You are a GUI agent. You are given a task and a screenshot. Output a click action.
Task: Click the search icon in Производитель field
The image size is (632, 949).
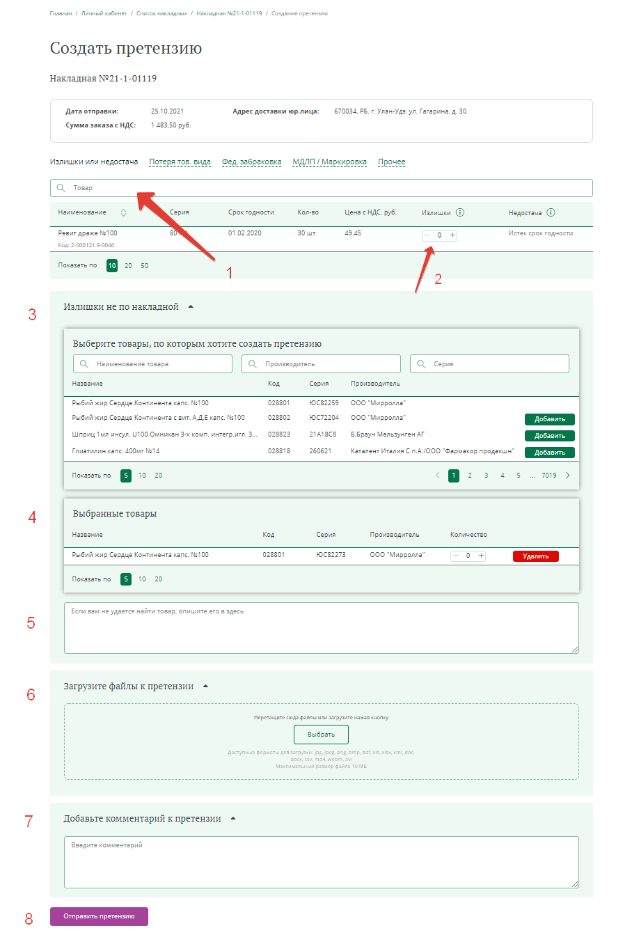pyautogui.click(x=253, y=364)
